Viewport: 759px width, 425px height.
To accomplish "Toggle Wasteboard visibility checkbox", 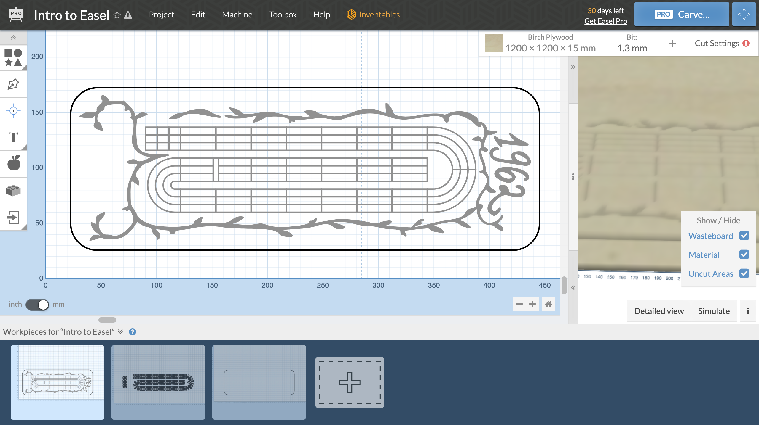I will coord(745,236).
